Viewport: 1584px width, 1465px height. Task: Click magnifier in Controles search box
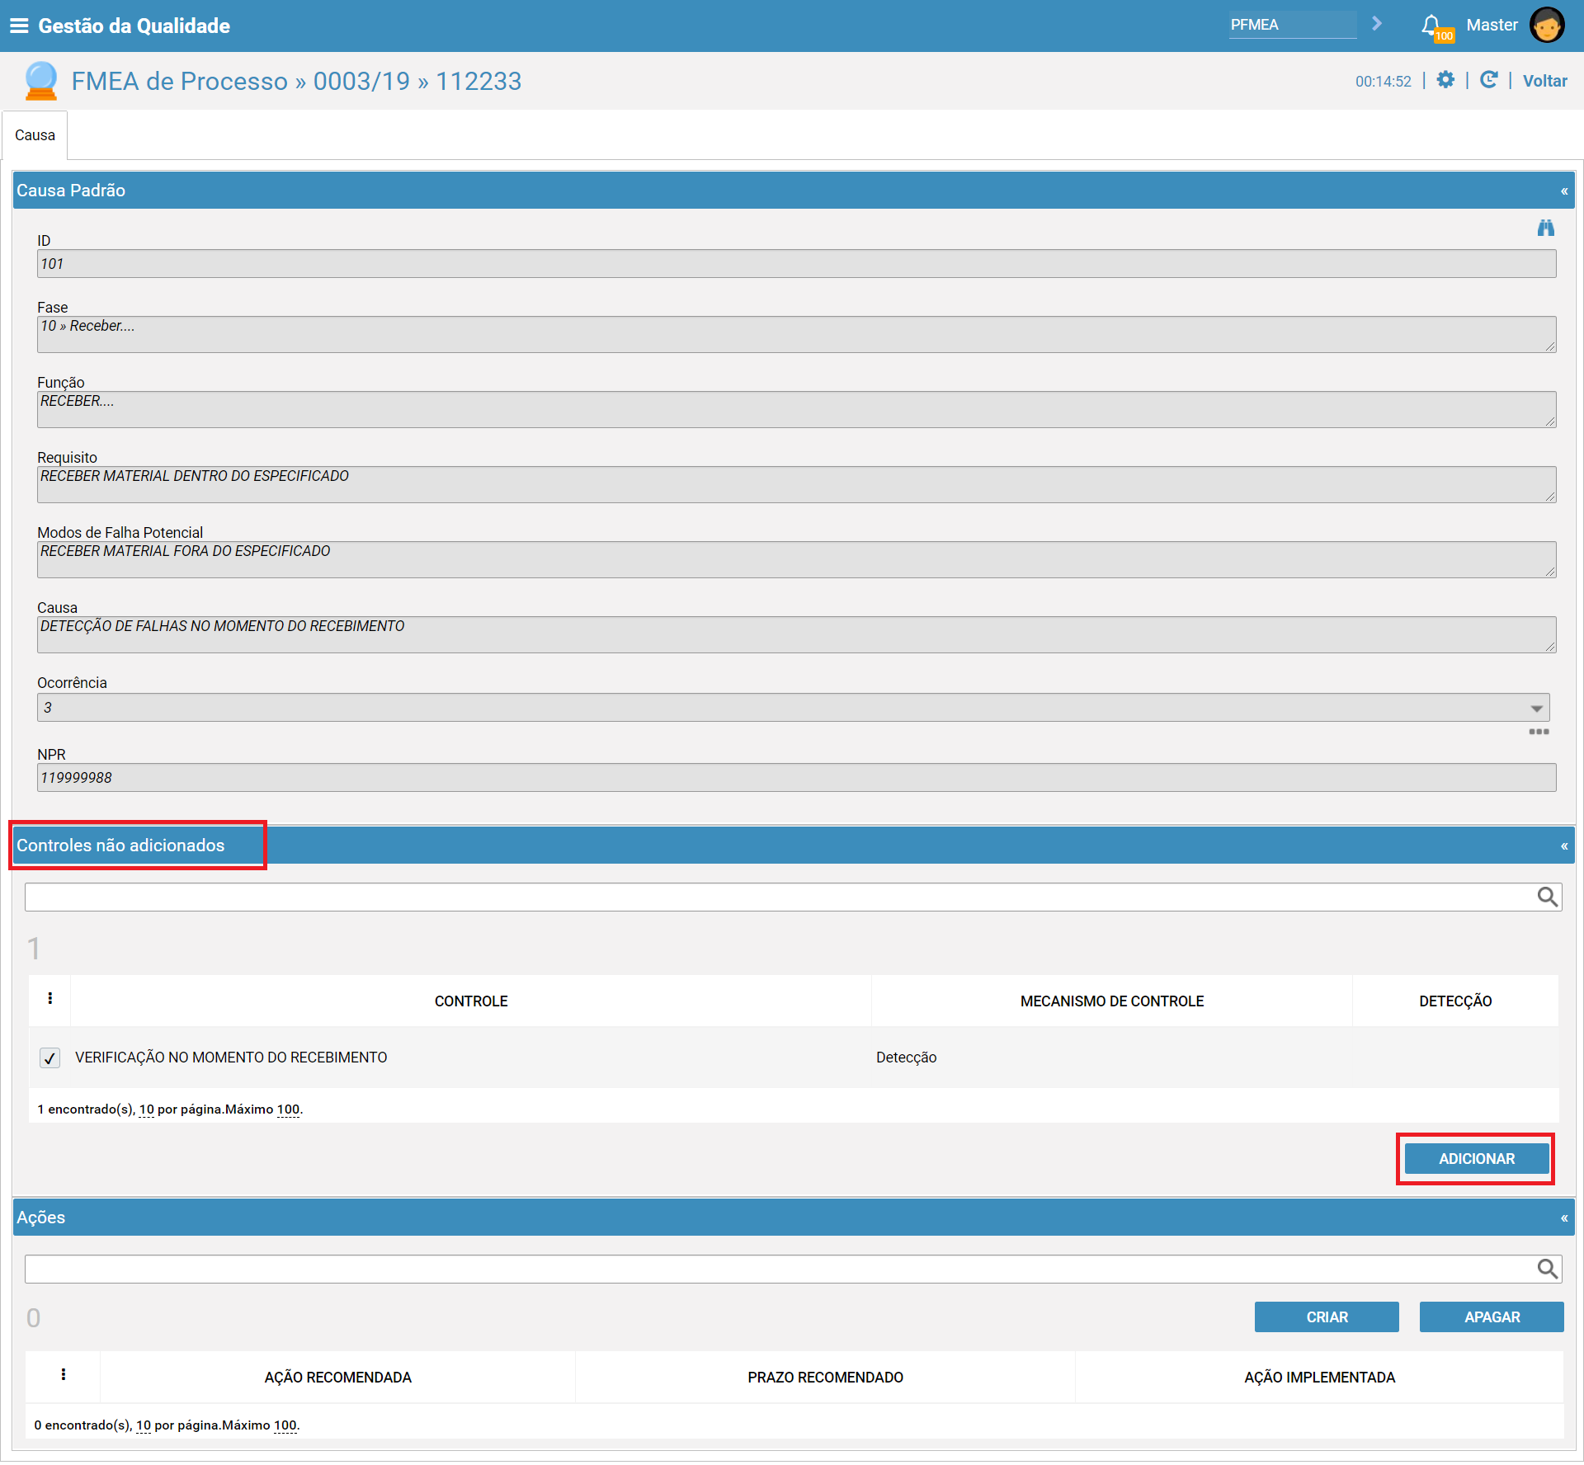(x=1547, y=897)
